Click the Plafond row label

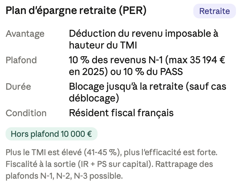[x=21, y=60]
